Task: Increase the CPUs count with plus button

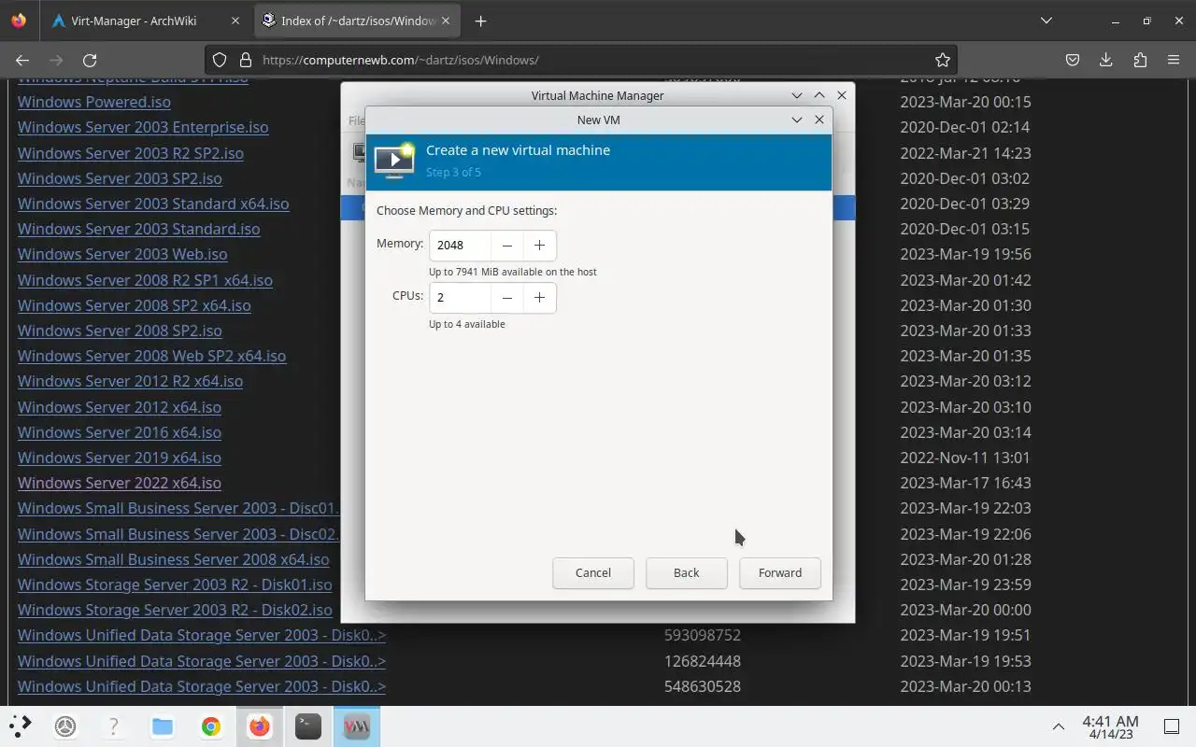Action: click(539, 298)
